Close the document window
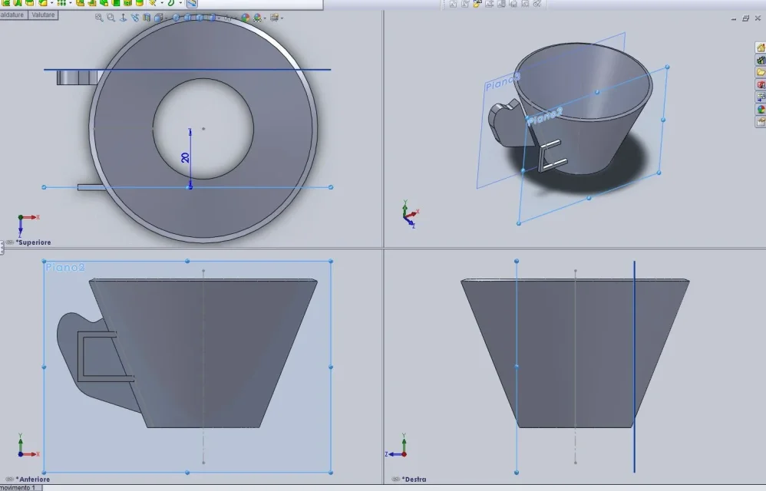 click(758, 18)
